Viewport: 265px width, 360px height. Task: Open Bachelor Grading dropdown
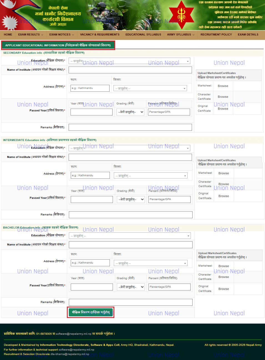tap(131, 287)
